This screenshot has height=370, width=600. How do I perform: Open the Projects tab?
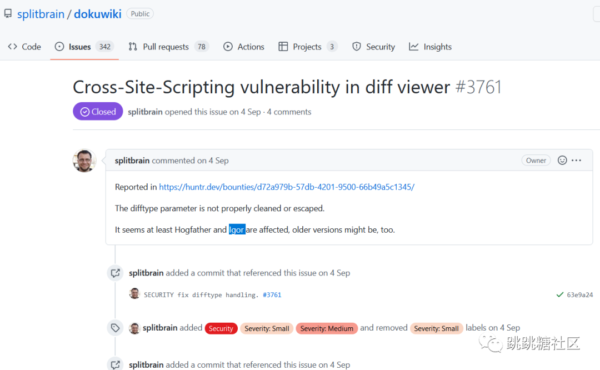(x=308, y=47)
